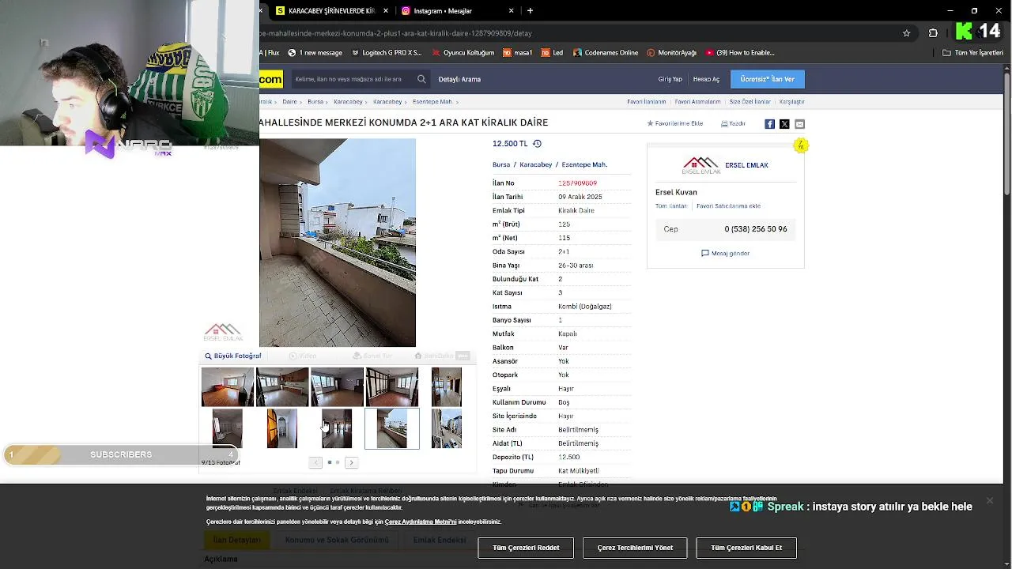Screen dimensions: 1012x569
Task: Click the printer icon of Yazdır
Action: tap(724, 123)
